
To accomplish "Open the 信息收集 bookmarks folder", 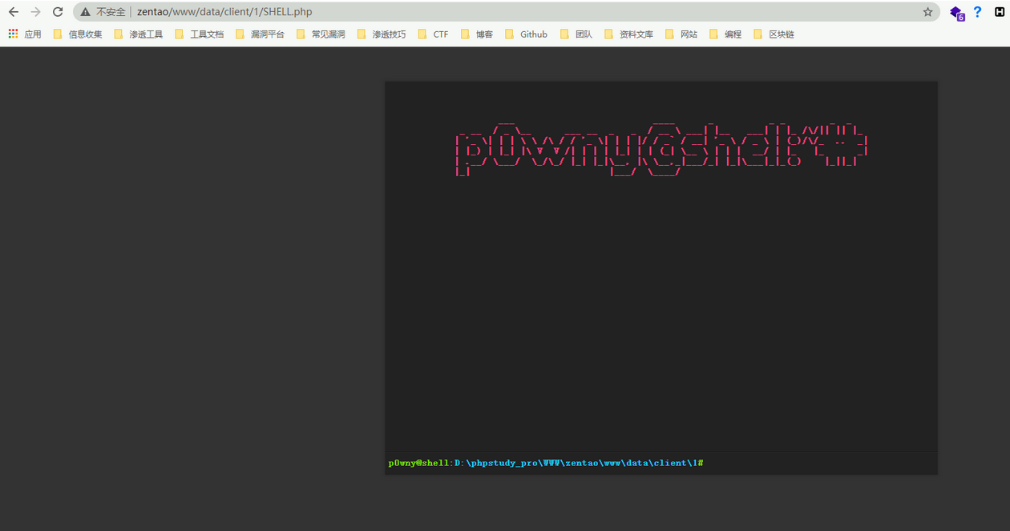I will click(x=78, y=34).
